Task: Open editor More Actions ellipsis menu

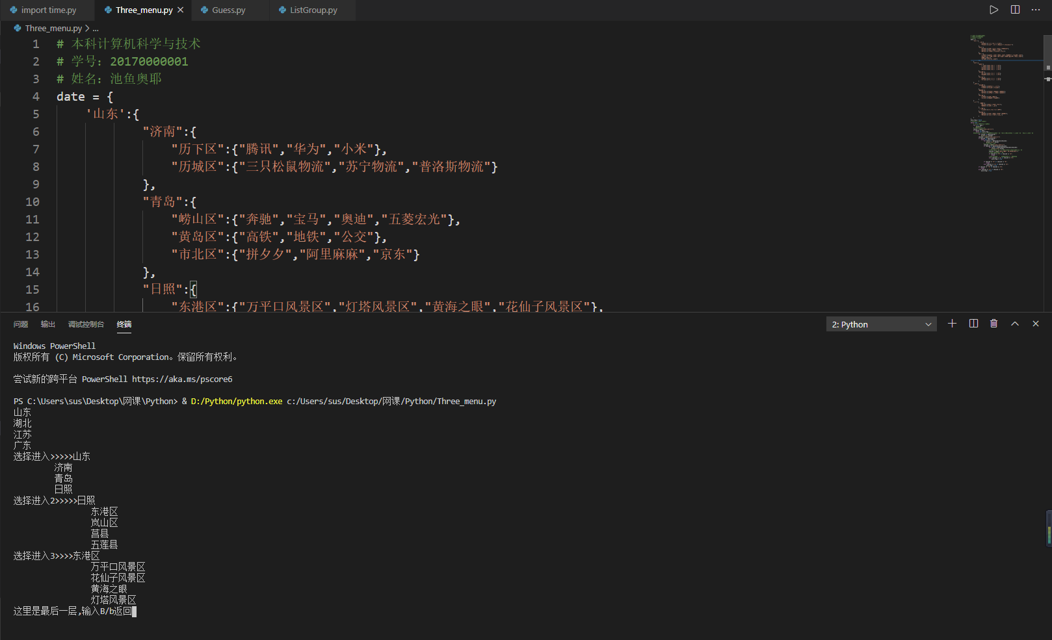Action: tap(1036, 10)
